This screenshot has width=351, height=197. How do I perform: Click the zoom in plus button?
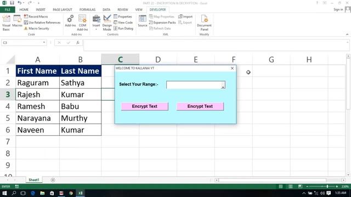click(x=337, y=186)
